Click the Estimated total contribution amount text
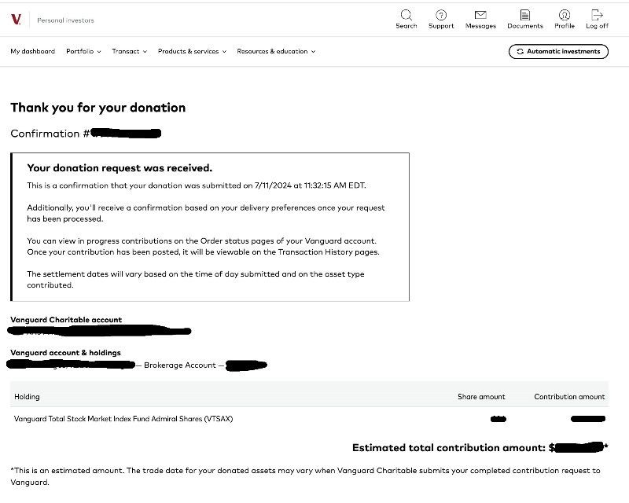This screenshot has width=629, height=503. pos(448,447)
